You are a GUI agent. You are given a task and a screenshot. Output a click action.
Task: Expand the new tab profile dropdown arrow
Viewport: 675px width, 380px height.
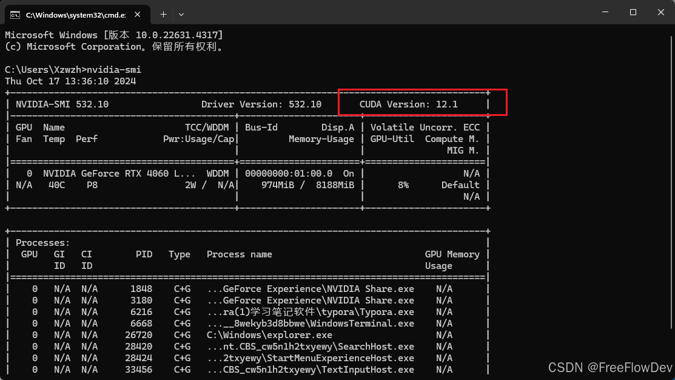[181, 15]
